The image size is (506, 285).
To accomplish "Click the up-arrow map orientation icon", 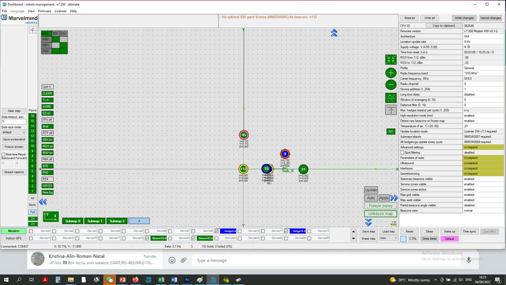I will pos(391,110).
